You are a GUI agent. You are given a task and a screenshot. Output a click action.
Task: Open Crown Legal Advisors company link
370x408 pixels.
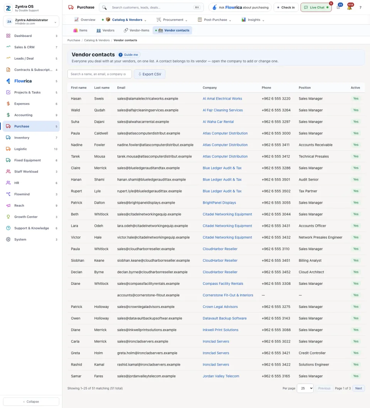click(220, 307)
